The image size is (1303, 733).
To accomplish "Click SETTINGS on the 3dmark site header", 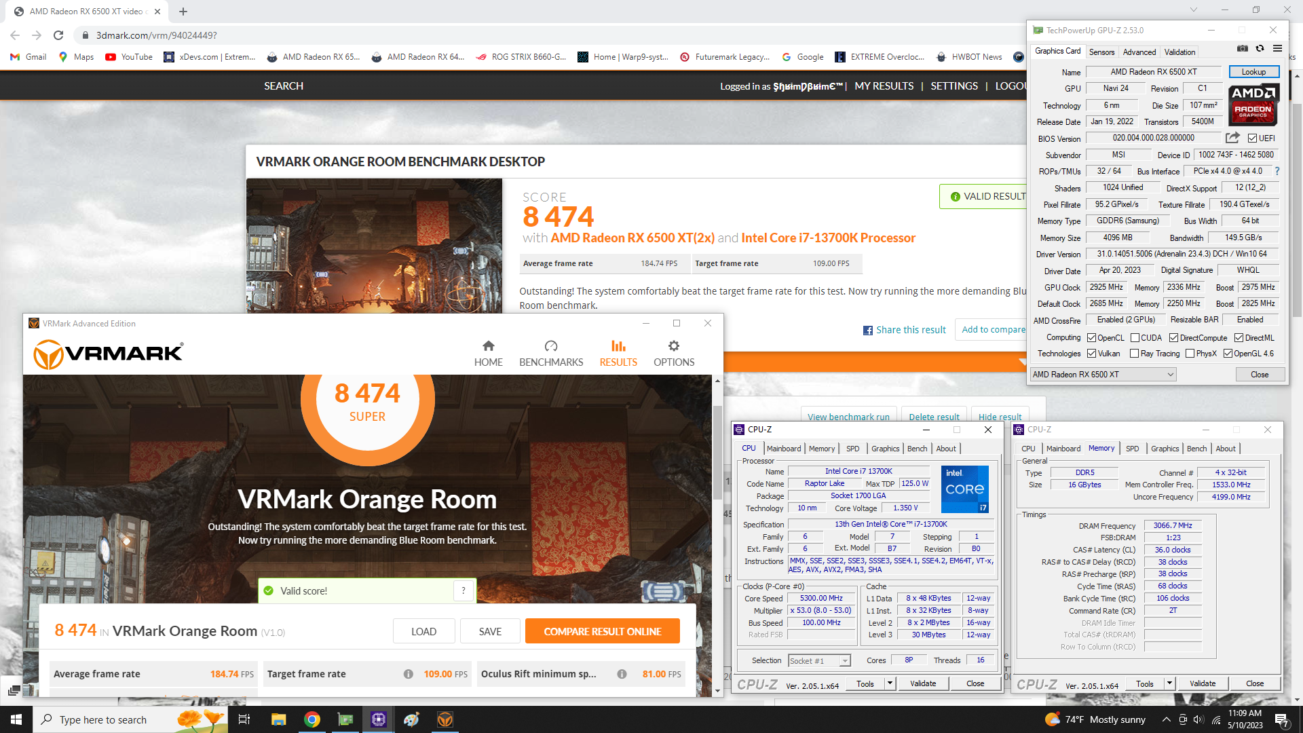I will coord(954,86).
